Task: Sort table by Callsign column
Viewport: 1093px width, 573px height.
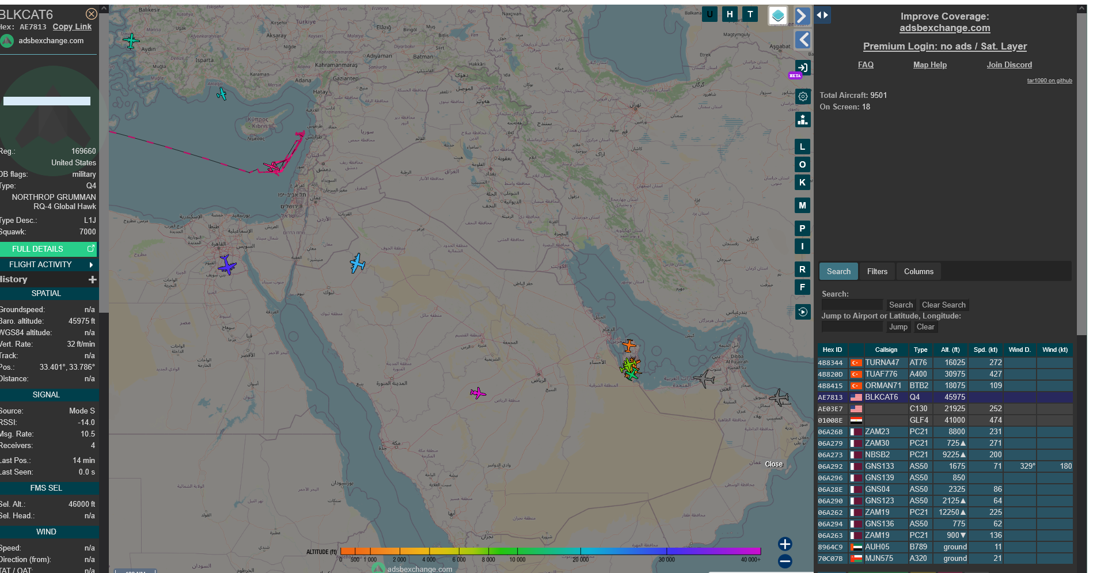Action: click(x=886, y=350)
